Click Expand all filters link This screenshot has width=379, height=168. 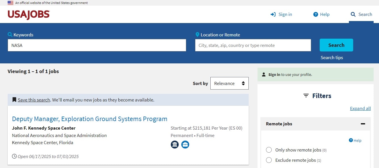(x=360, y=109)
